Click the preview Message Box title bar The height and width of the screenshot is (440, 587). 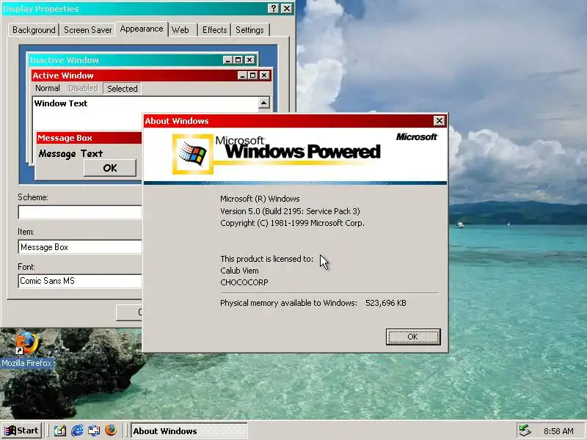pos(89,138)
